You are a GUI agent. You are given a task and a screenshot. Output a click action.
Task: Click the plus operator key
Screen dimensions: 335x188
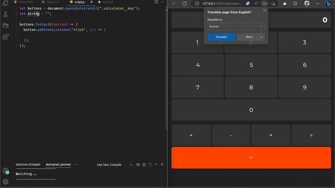click(x=191, y=135)
